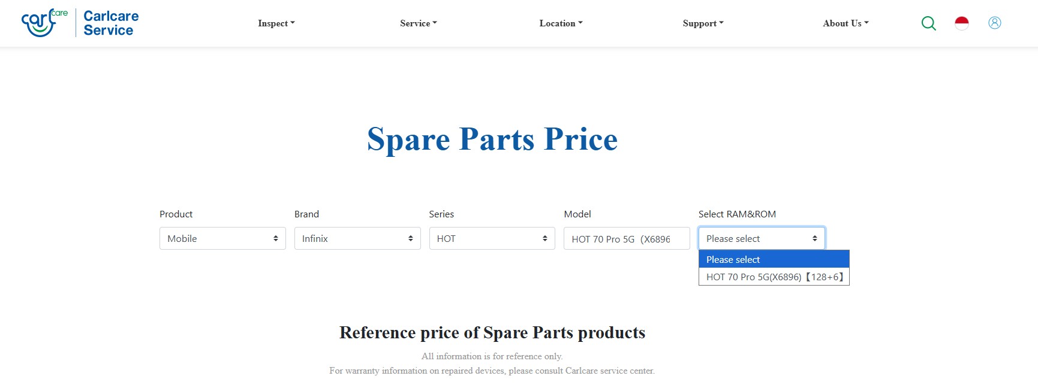Click the Carlcare Service brand text

click(x=111, y=23)
